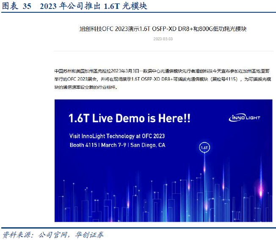Image resolution: width=276 pixels, height=240 pixels.
Task: Click the "March 7-9" date in the banner
Action: 113,145
